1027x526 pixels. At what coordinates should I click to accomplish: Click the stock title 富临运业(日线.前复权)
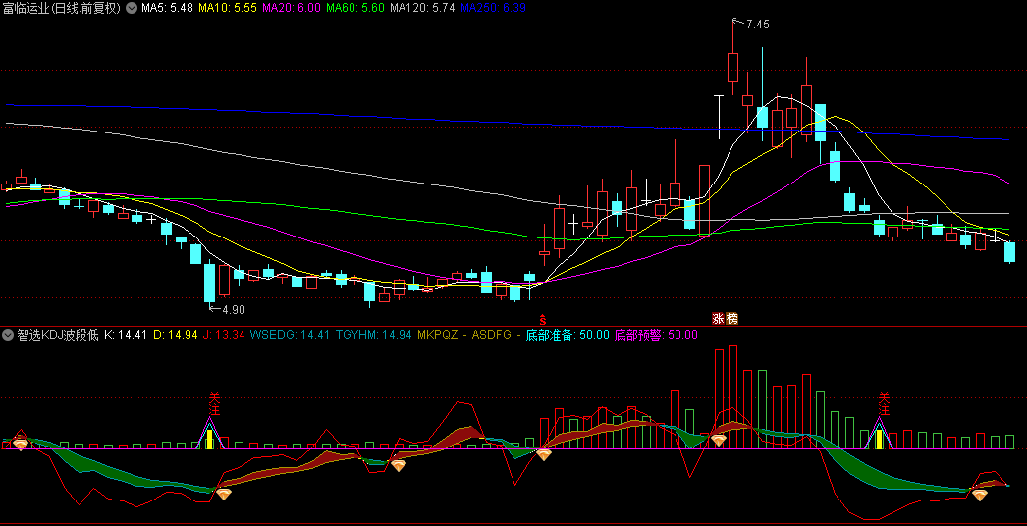point(62,8)
